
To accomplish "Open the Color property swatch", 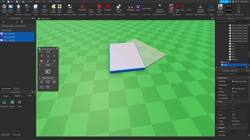I will click(x=233, y=88).
